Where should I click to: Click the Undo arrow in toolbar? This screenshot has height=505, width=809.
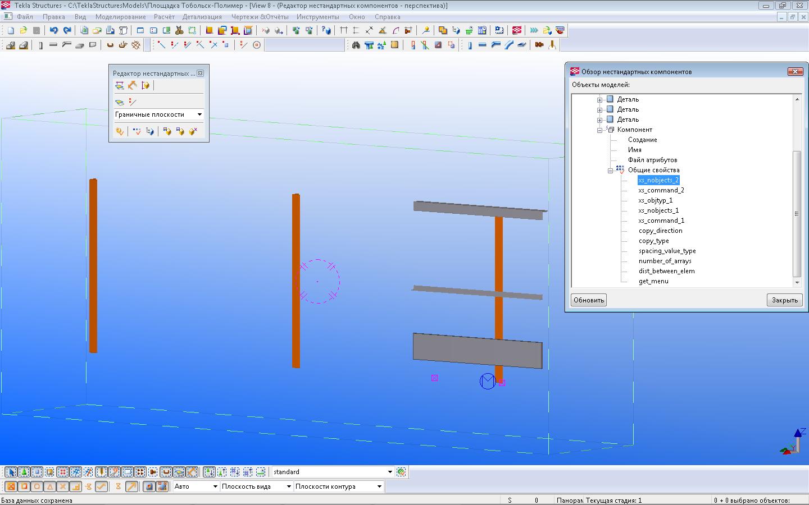click(x=53, y=30)
